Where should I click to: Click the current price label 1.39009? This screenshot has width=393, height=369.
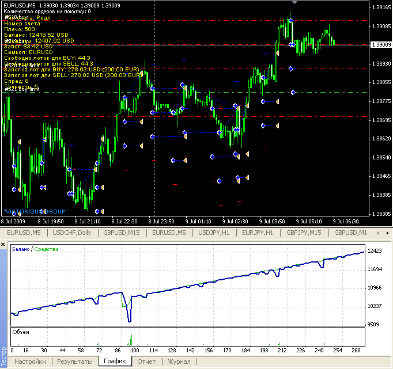(x=381, y=44)
